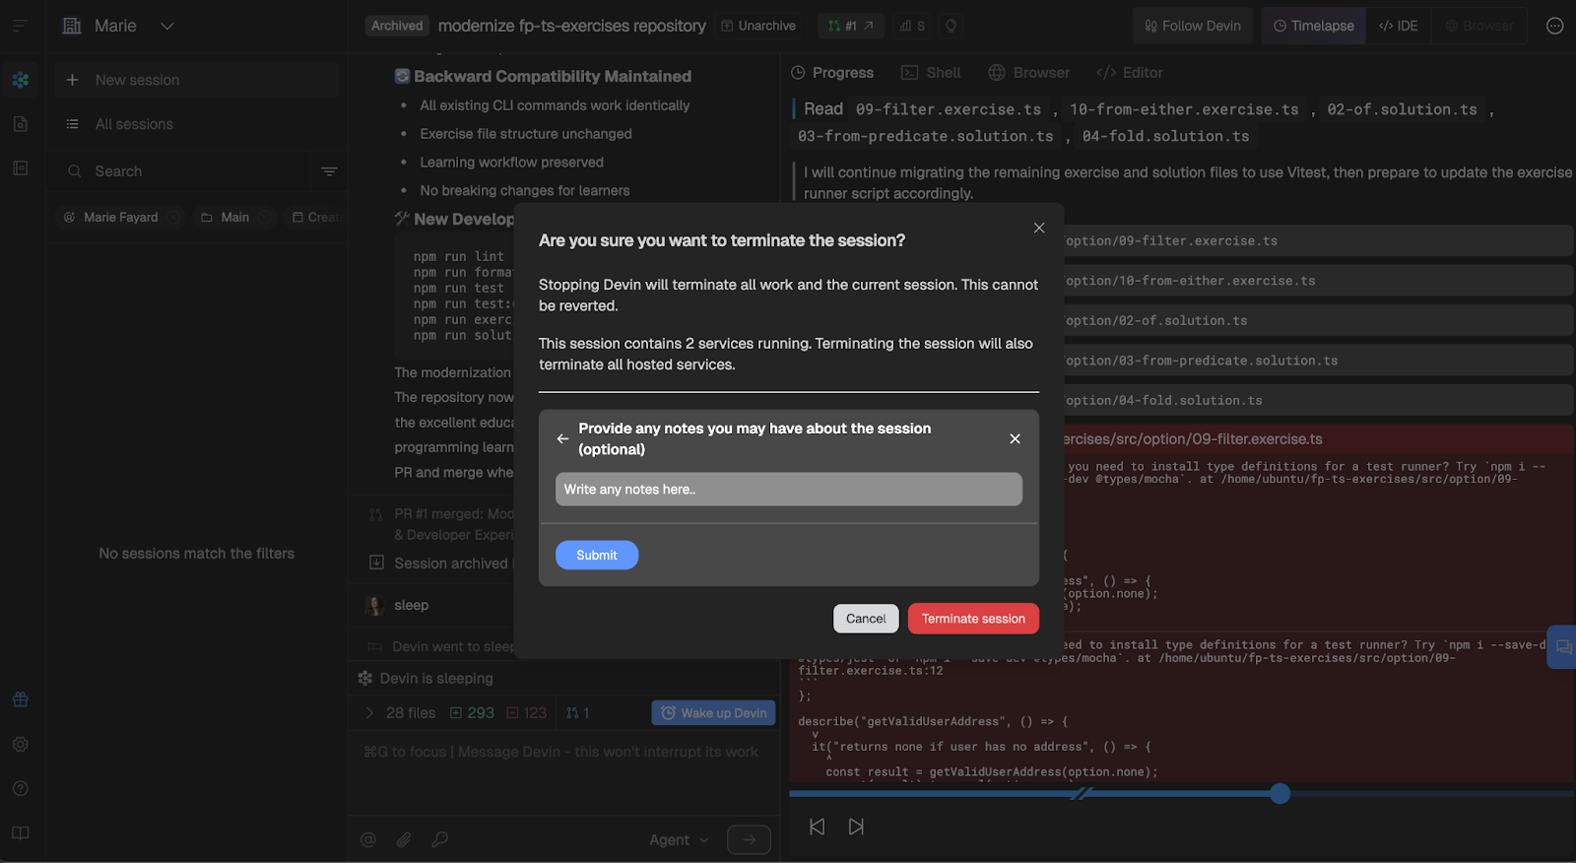The width and height of the screenshot is (1576, 863).
Task: Open the Agent mode dropdown
Action: pyautogui.click(x=679, y=839)
